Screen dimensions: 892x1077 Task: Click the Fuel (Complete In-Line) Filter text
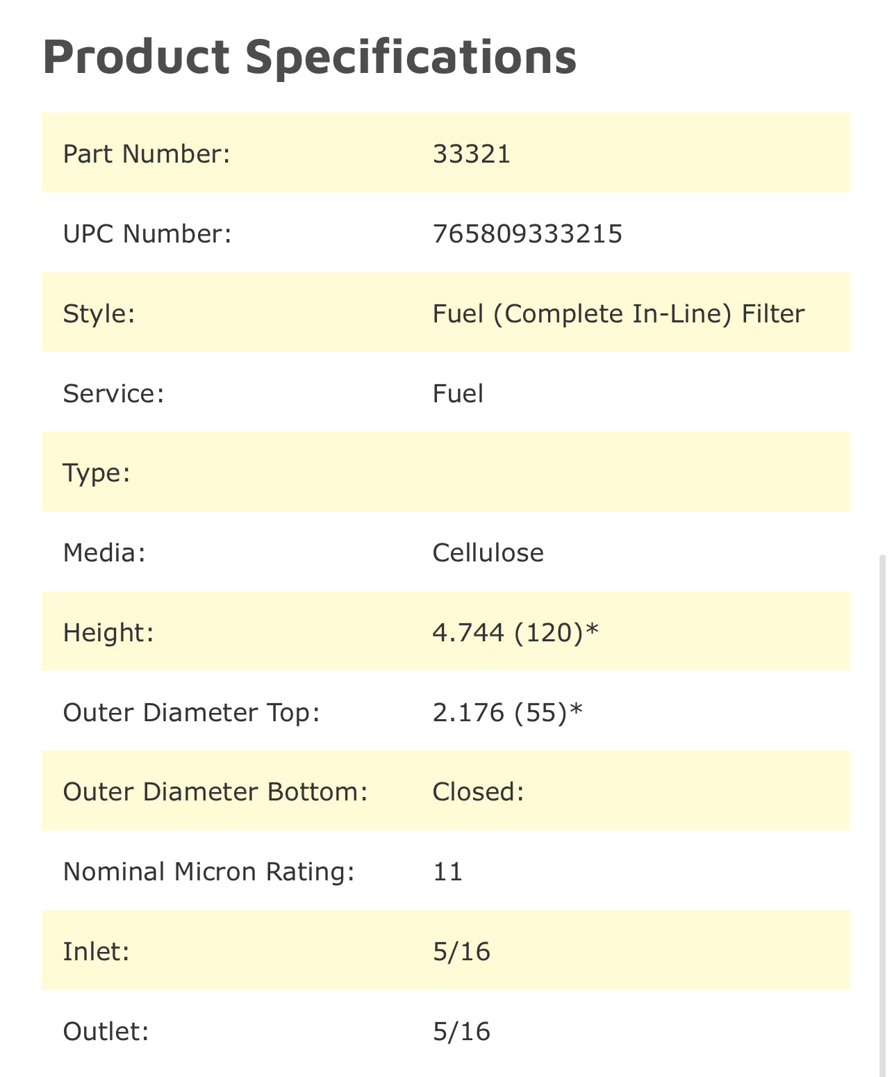[x=618, y=313]
